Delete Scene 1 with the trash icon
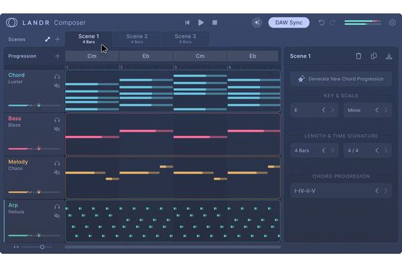Viewport: 402px width, 268px height. [x=358, y=56]
